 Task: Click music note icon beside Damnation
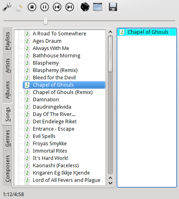point(27,100)
